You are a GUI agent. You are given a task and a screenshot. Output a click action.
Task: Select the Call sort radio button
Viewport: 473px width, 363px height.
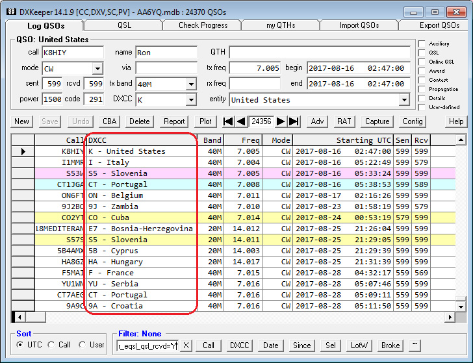coord(51,345)
